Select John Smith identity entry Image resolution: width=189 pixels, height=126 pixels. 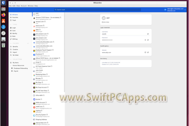tap(48, 71)
